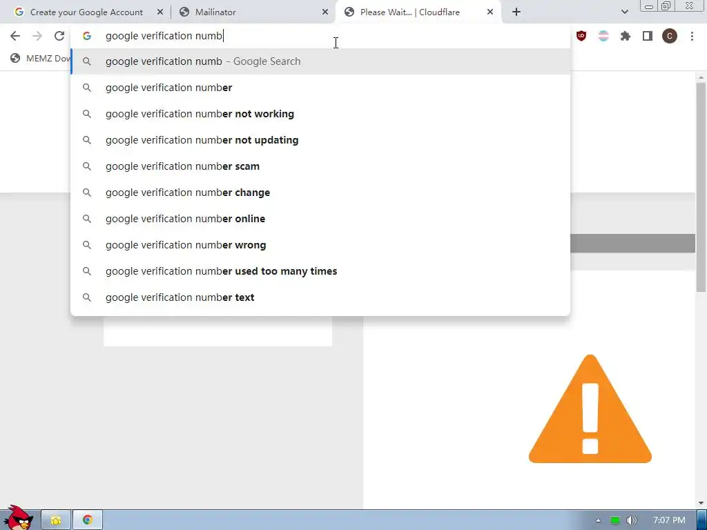The image size is (707, 530).
Task: Choose 'google verification numb - Google Search' suggestion
Action: (x=320, y=61)
